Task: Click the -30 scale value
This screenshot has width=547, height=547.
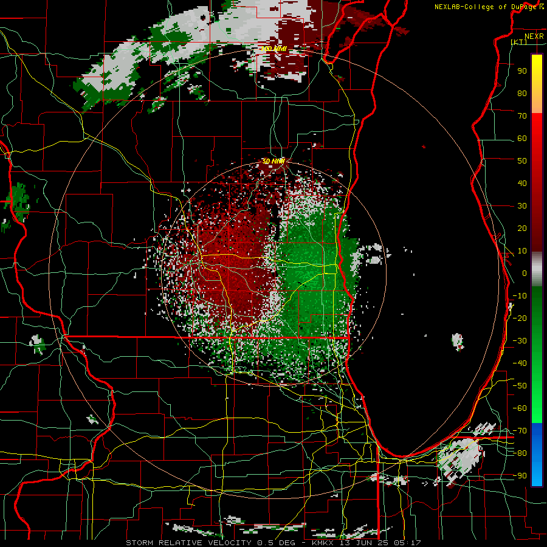Action: 520,341
